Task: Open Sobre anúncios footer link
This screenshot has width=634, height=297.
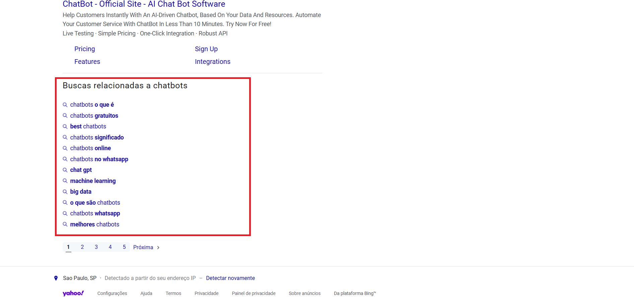Action: point(305,293)
